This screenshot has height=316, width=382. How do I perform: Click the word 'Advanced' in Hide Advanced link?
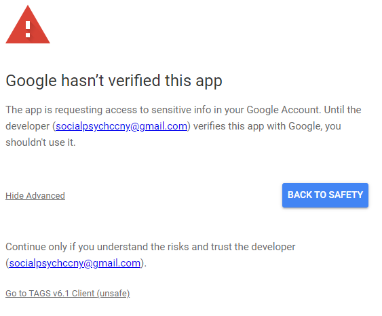click(45, 196)
